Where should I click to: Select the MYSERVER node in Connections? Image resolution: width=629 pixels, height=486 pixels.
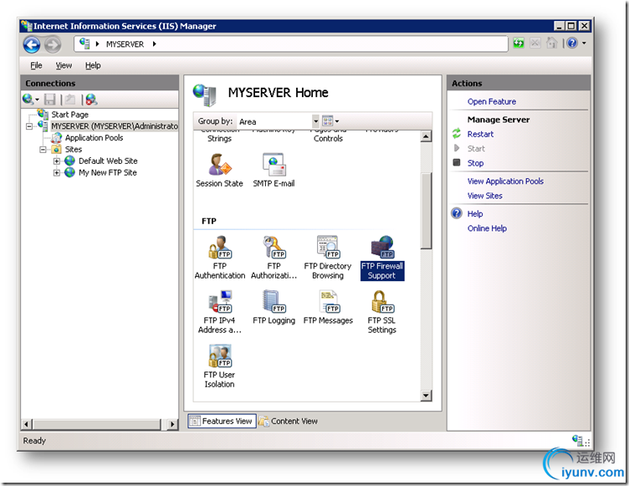115,126
